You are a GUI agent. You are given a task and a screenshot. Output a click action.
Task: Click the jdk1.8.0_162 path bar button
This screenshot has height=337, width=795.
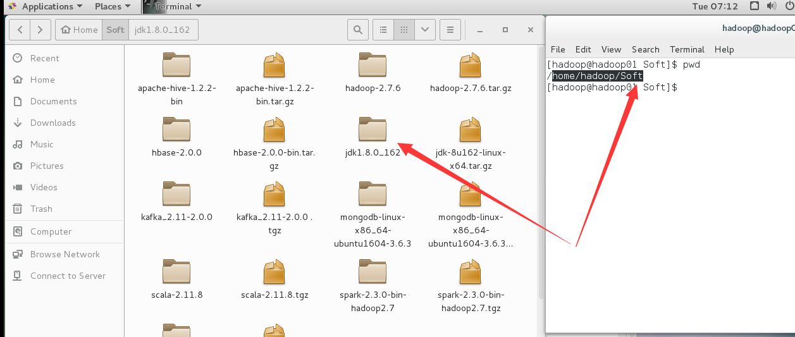pyautogui.click(x=163, y=29)
